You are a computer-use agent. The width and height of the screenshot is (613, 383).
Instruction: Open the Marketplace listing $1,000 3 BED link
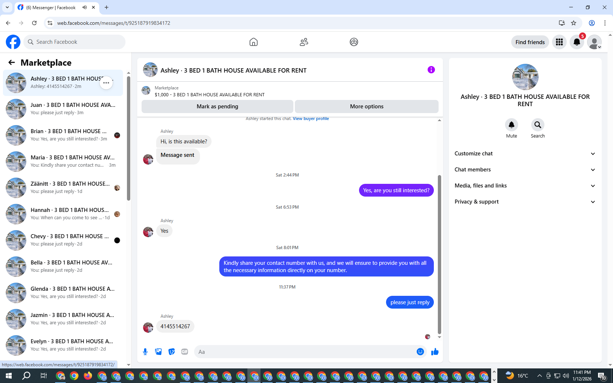click(x=209, y=94)
